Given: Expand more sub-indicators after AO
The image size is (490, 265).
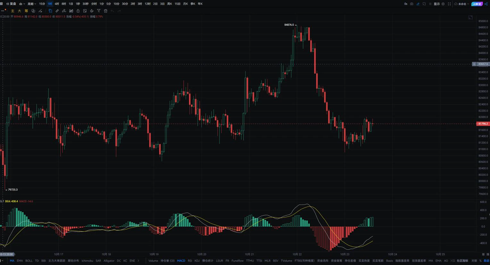Looking at the screenshot, I should (x=451, y=261).
